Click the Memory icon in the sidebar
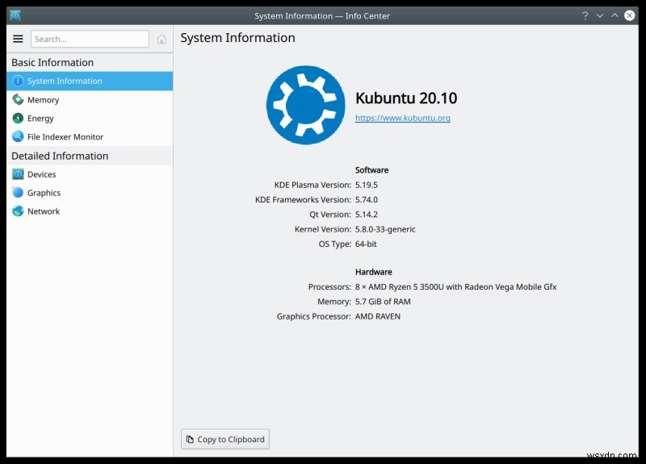This screenshot has width=646, height=464. (x=18, y=99)
